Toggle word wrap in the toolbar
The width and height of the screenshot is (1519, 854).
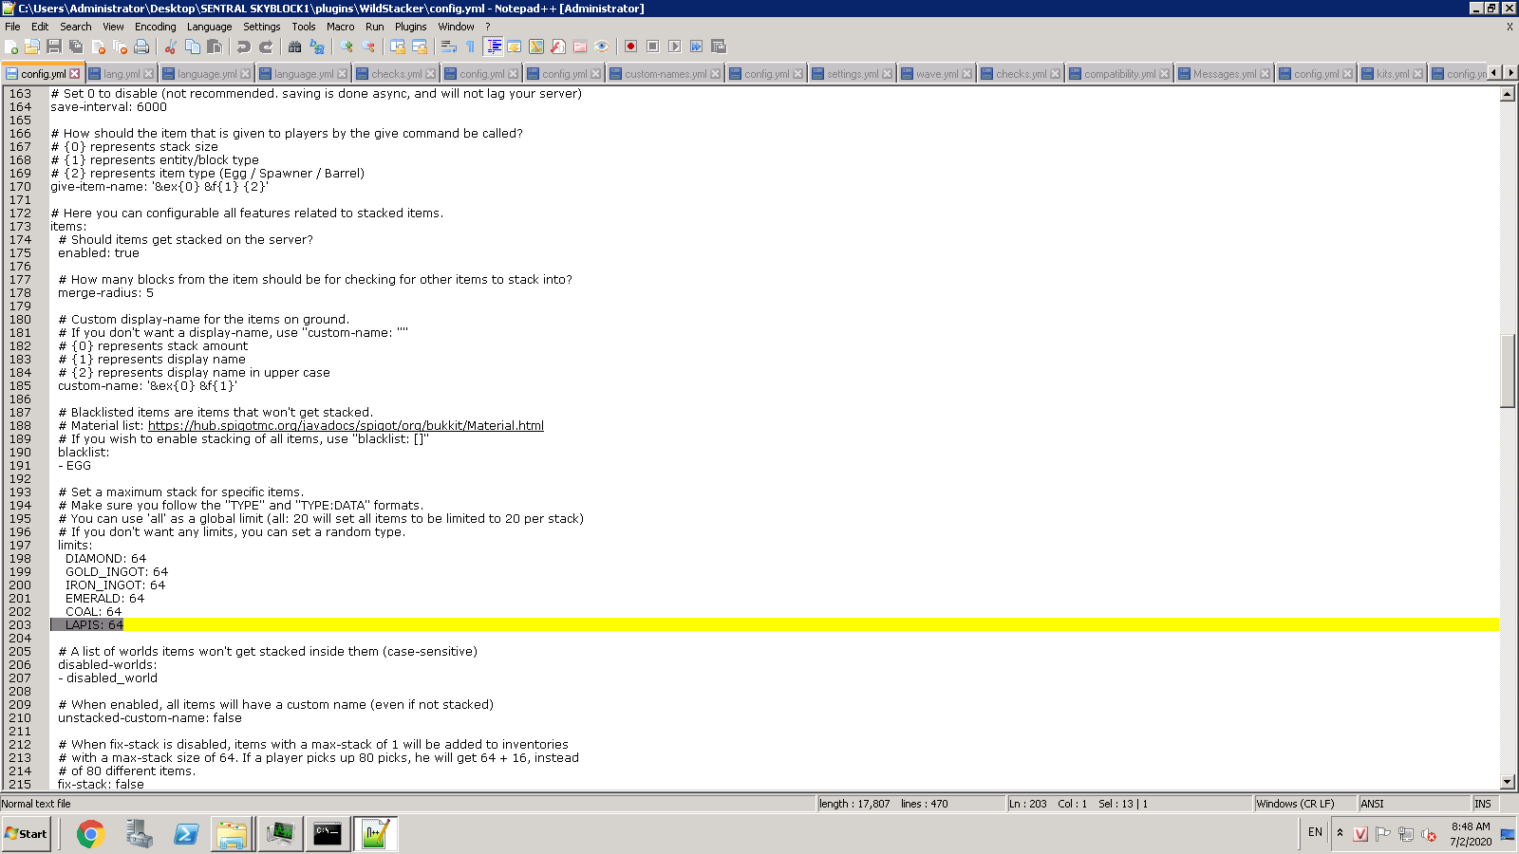pos(449,46)
